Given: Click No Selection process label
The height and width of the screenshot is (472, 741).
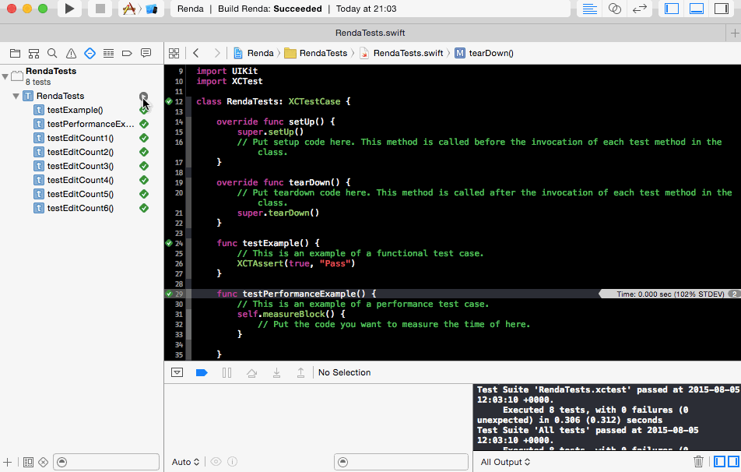Looking at the screenshot, I should [x=345, y=372].
